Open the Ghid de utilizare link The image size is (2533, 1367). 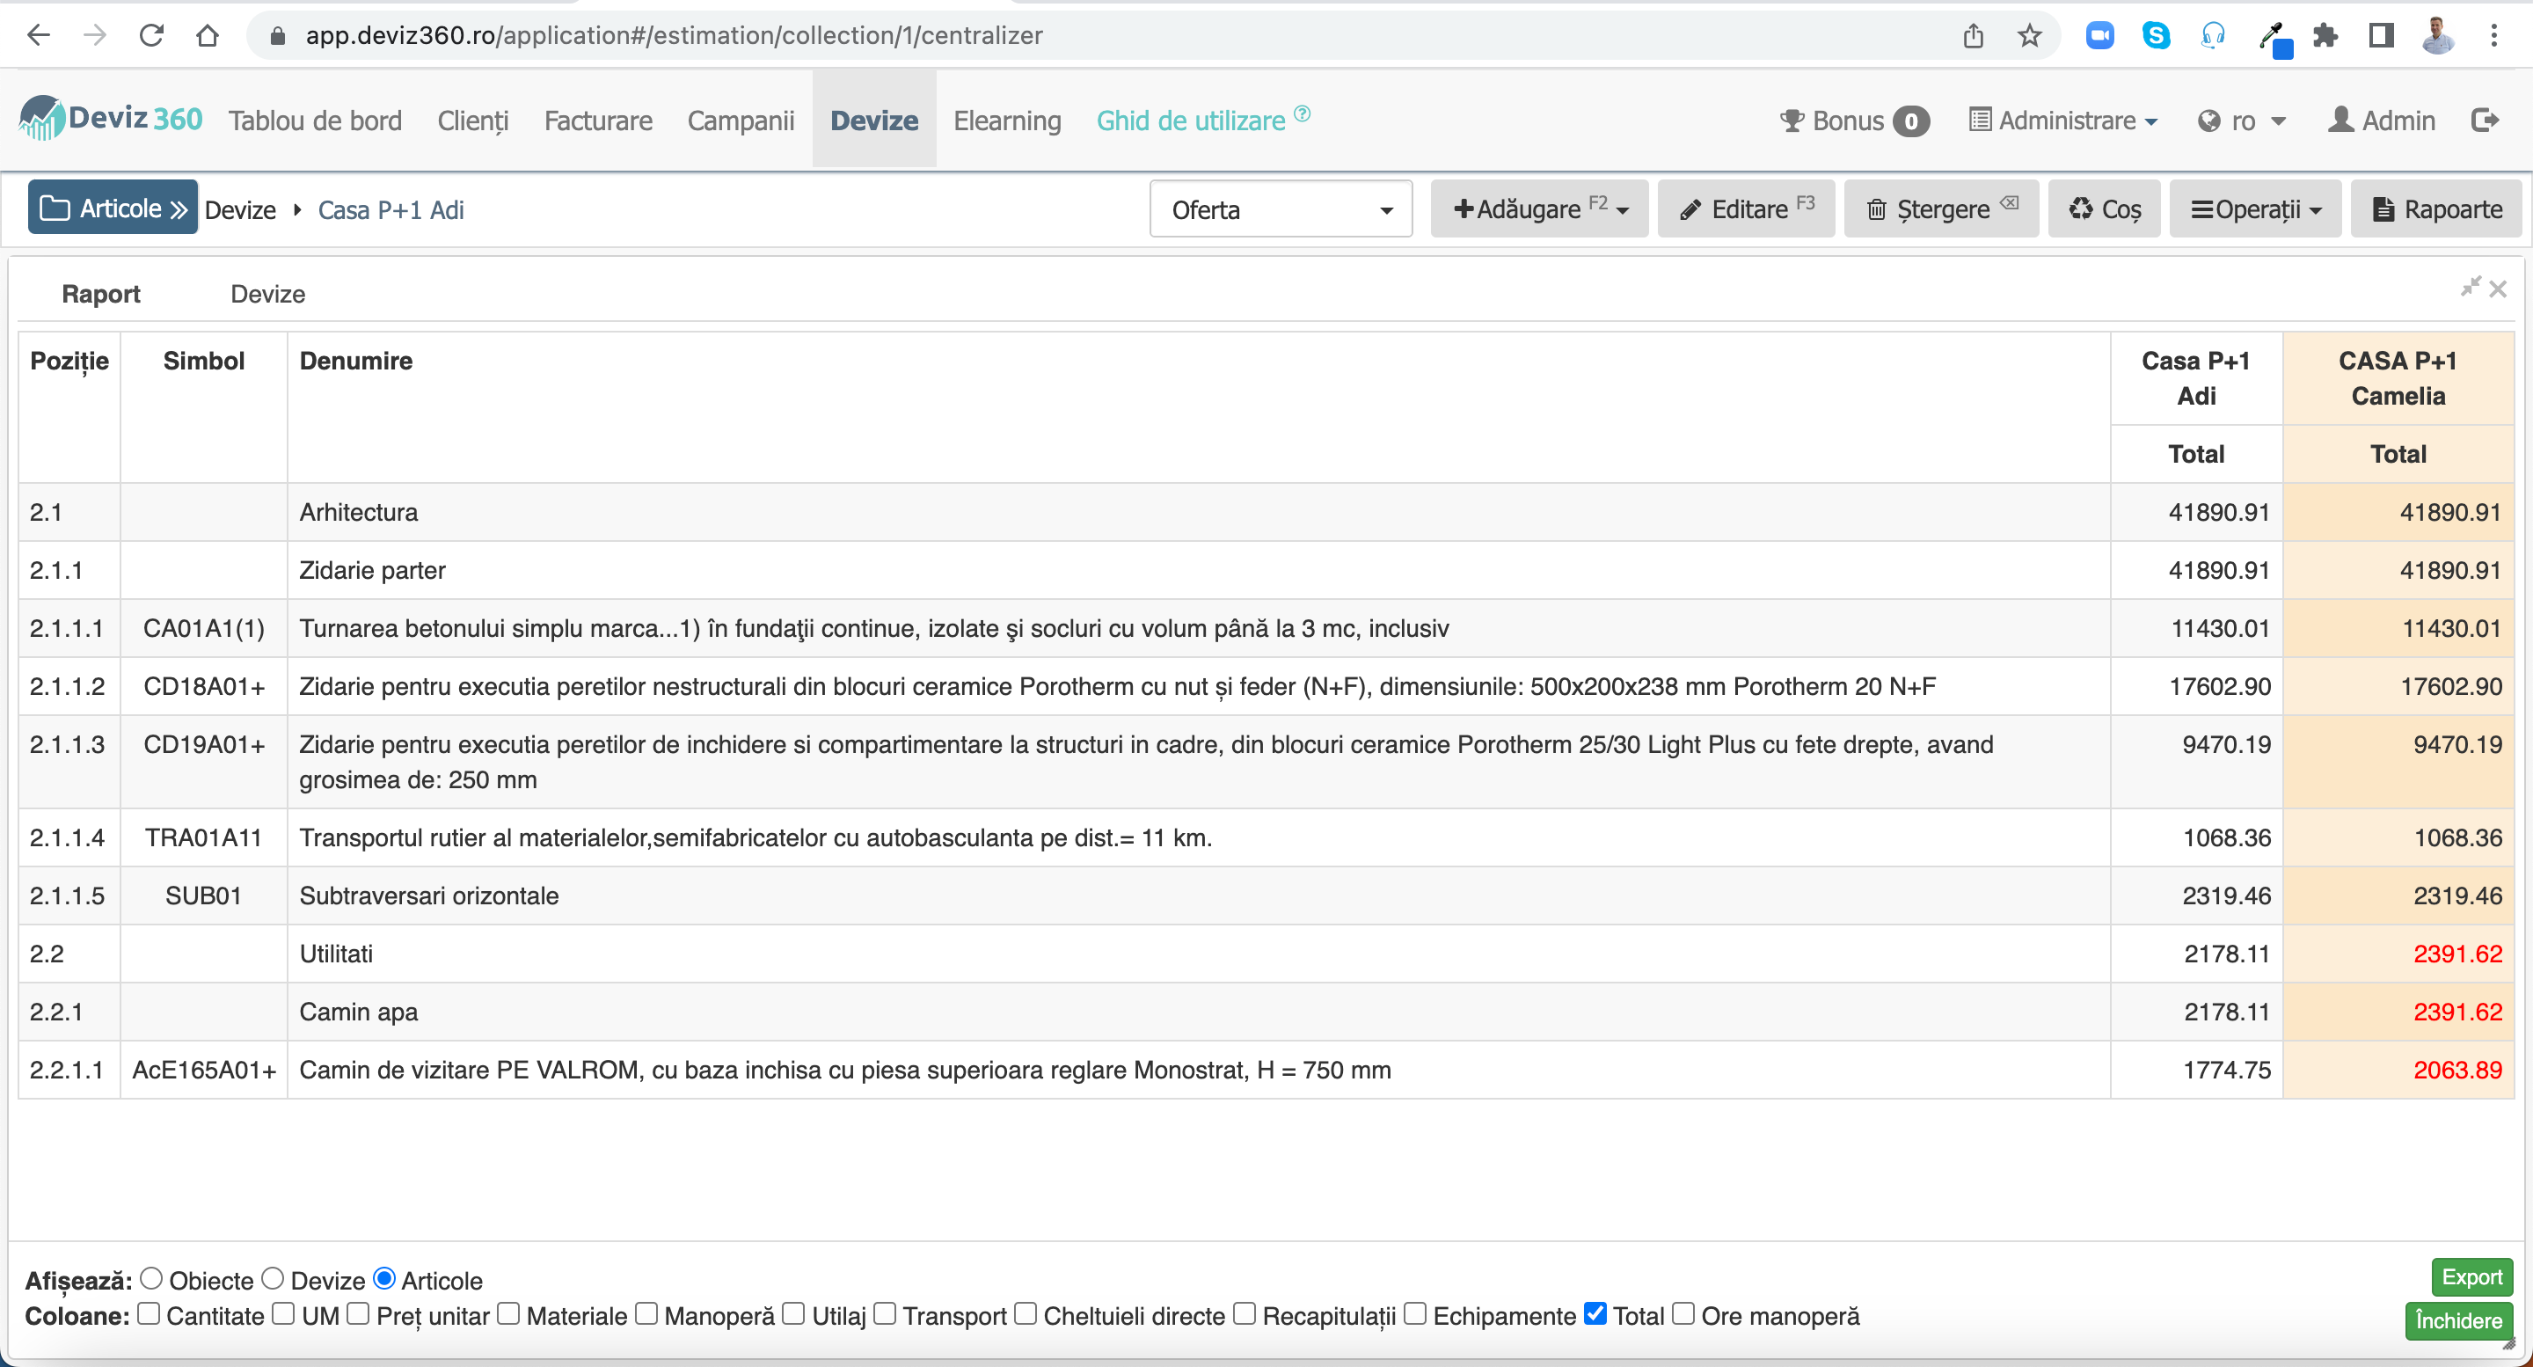[1191, 120]
